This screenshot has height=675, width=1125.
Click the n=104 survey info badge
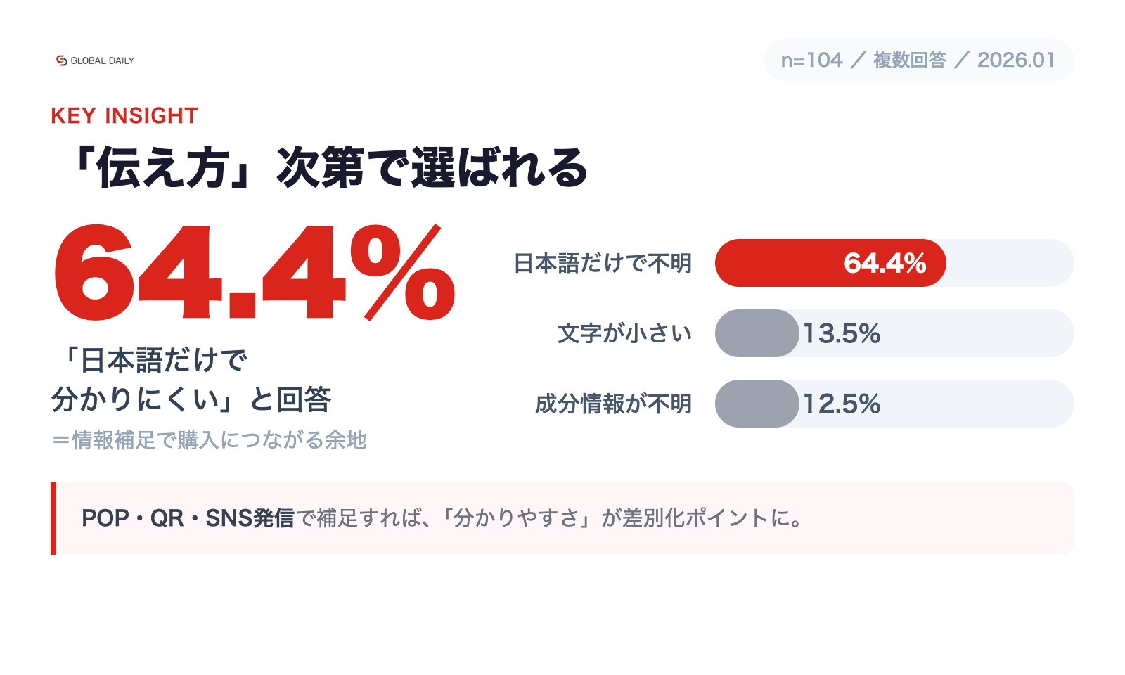(x=918, y=60)
